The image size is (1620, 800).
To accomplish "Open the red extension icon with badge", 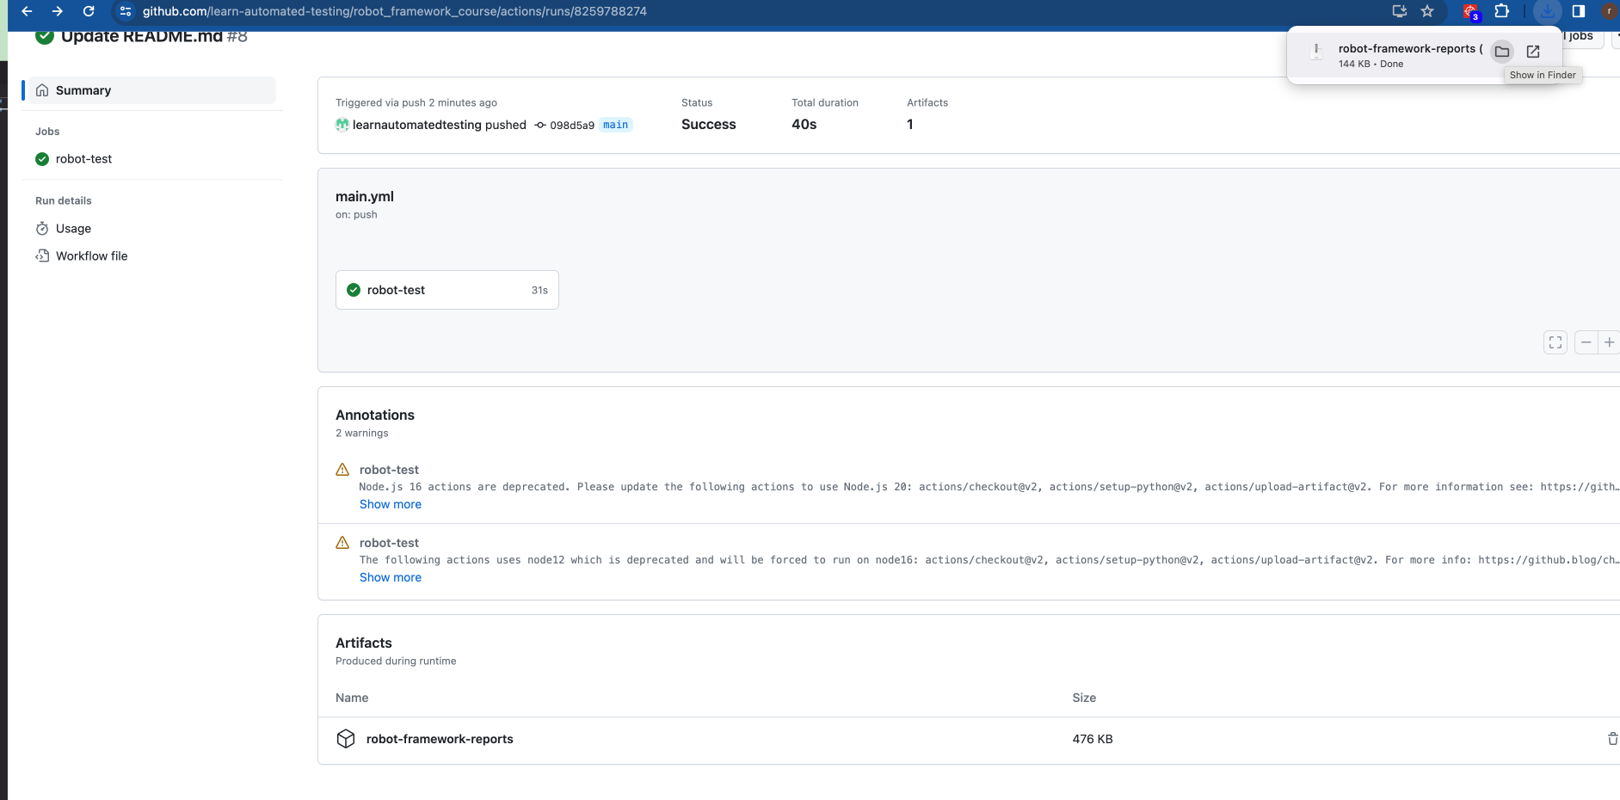I will click(1471, 12).
